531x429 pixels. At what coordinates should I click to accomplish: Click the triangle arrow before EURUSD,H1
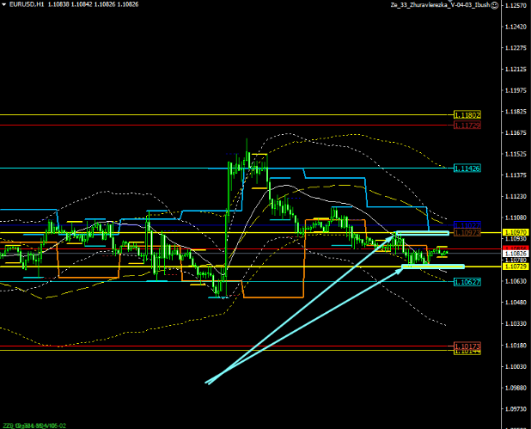3,5
